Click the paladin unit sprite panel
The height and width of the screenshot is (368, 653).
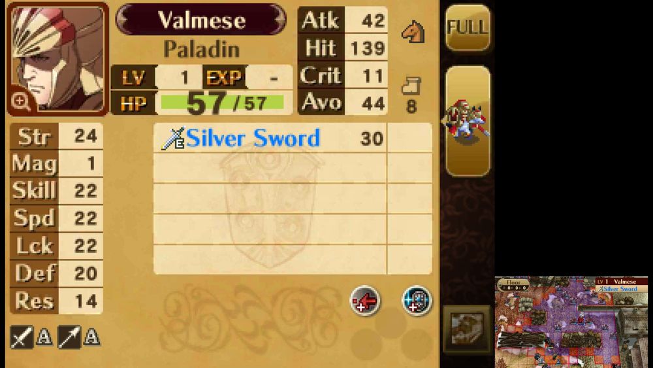tap(468, 122)
